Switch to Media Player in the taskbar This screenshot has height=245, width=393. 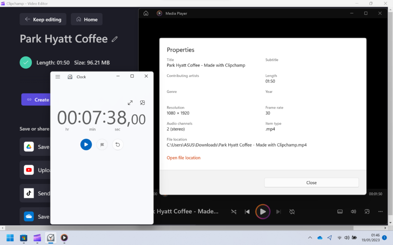64,238
